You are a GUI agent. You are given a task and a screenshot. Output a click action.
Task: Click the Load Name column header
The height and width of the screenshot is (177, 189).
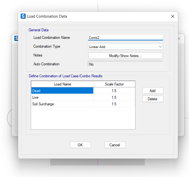(62, 84)
